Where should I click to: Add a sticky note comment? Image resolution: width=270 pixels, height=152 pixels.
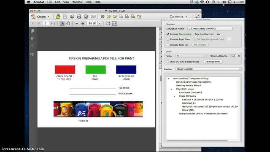point(108,16)
